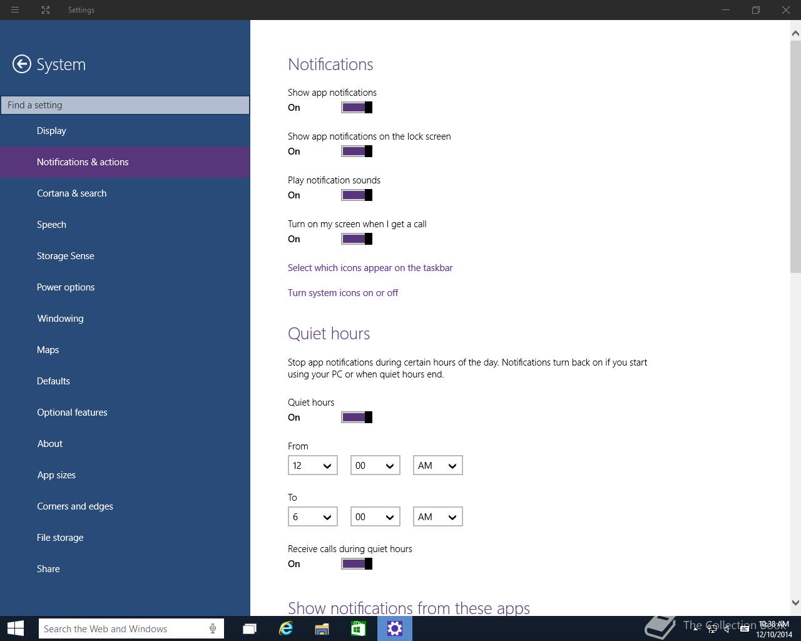
Task: Open the From AM/PM dropdown
Action: (438, 465)
